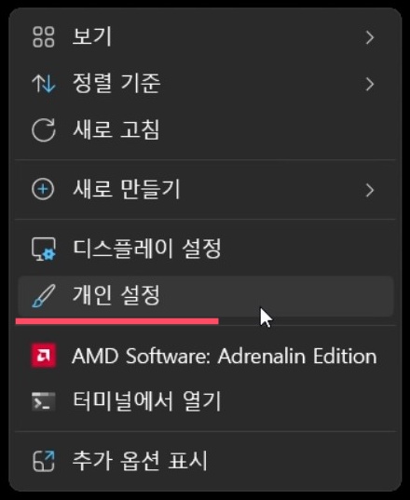Click the 보기 grid icon

pos(44,37)
